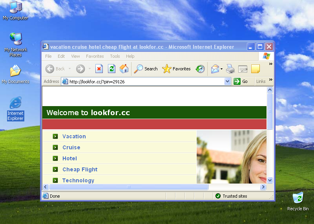Screen dimensions: 314x224
Task: Open the Favorites menu
Action: (x=95, y=56)
